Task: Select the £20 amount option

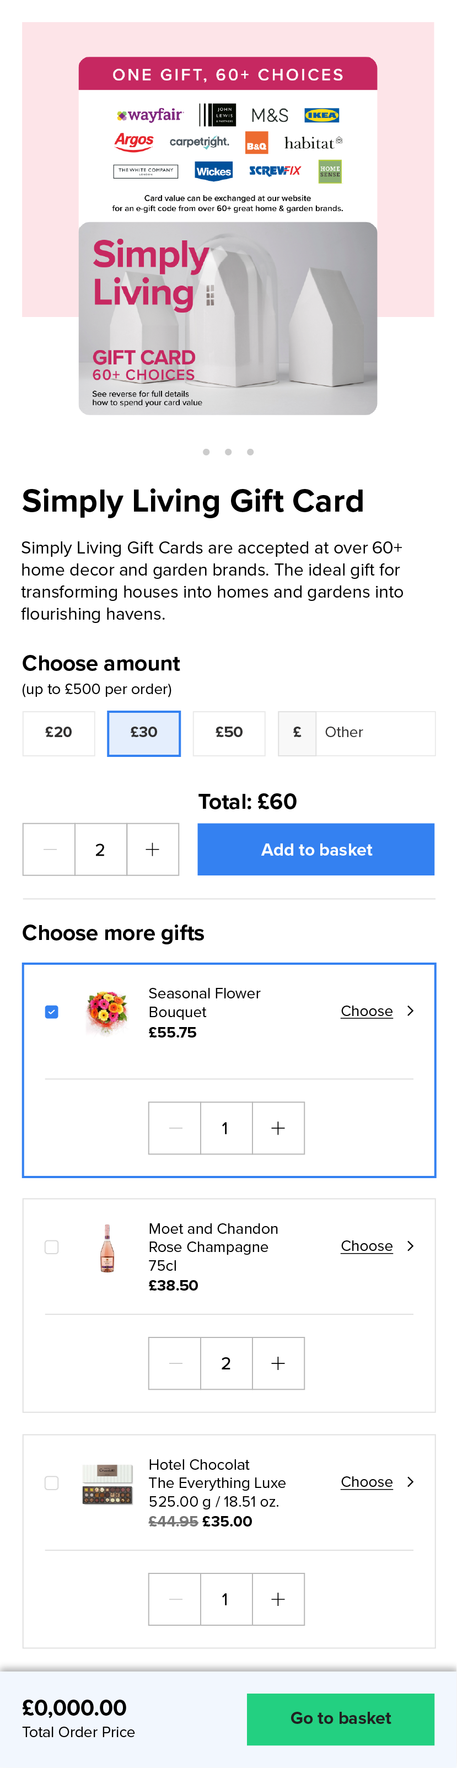Action: tap(59, 732)
